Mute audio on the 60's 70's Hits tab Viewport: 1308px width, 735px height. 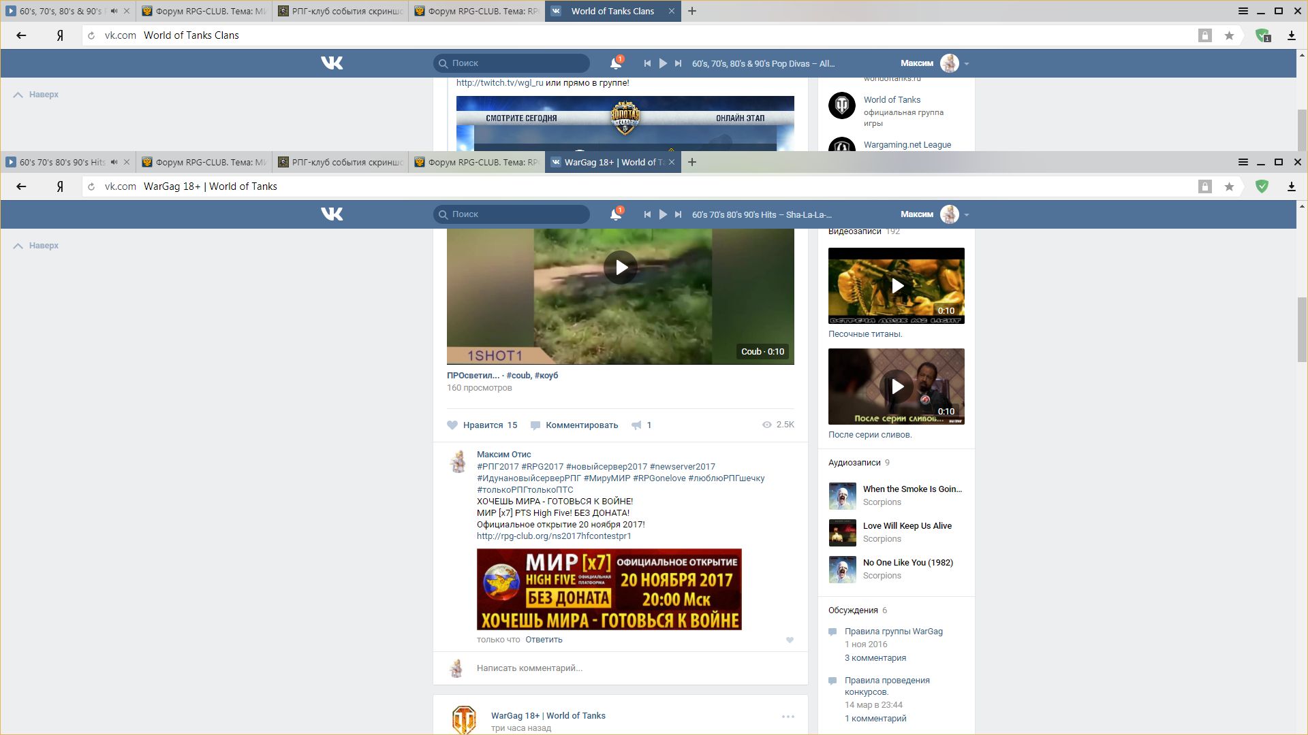tap(114, 162)
